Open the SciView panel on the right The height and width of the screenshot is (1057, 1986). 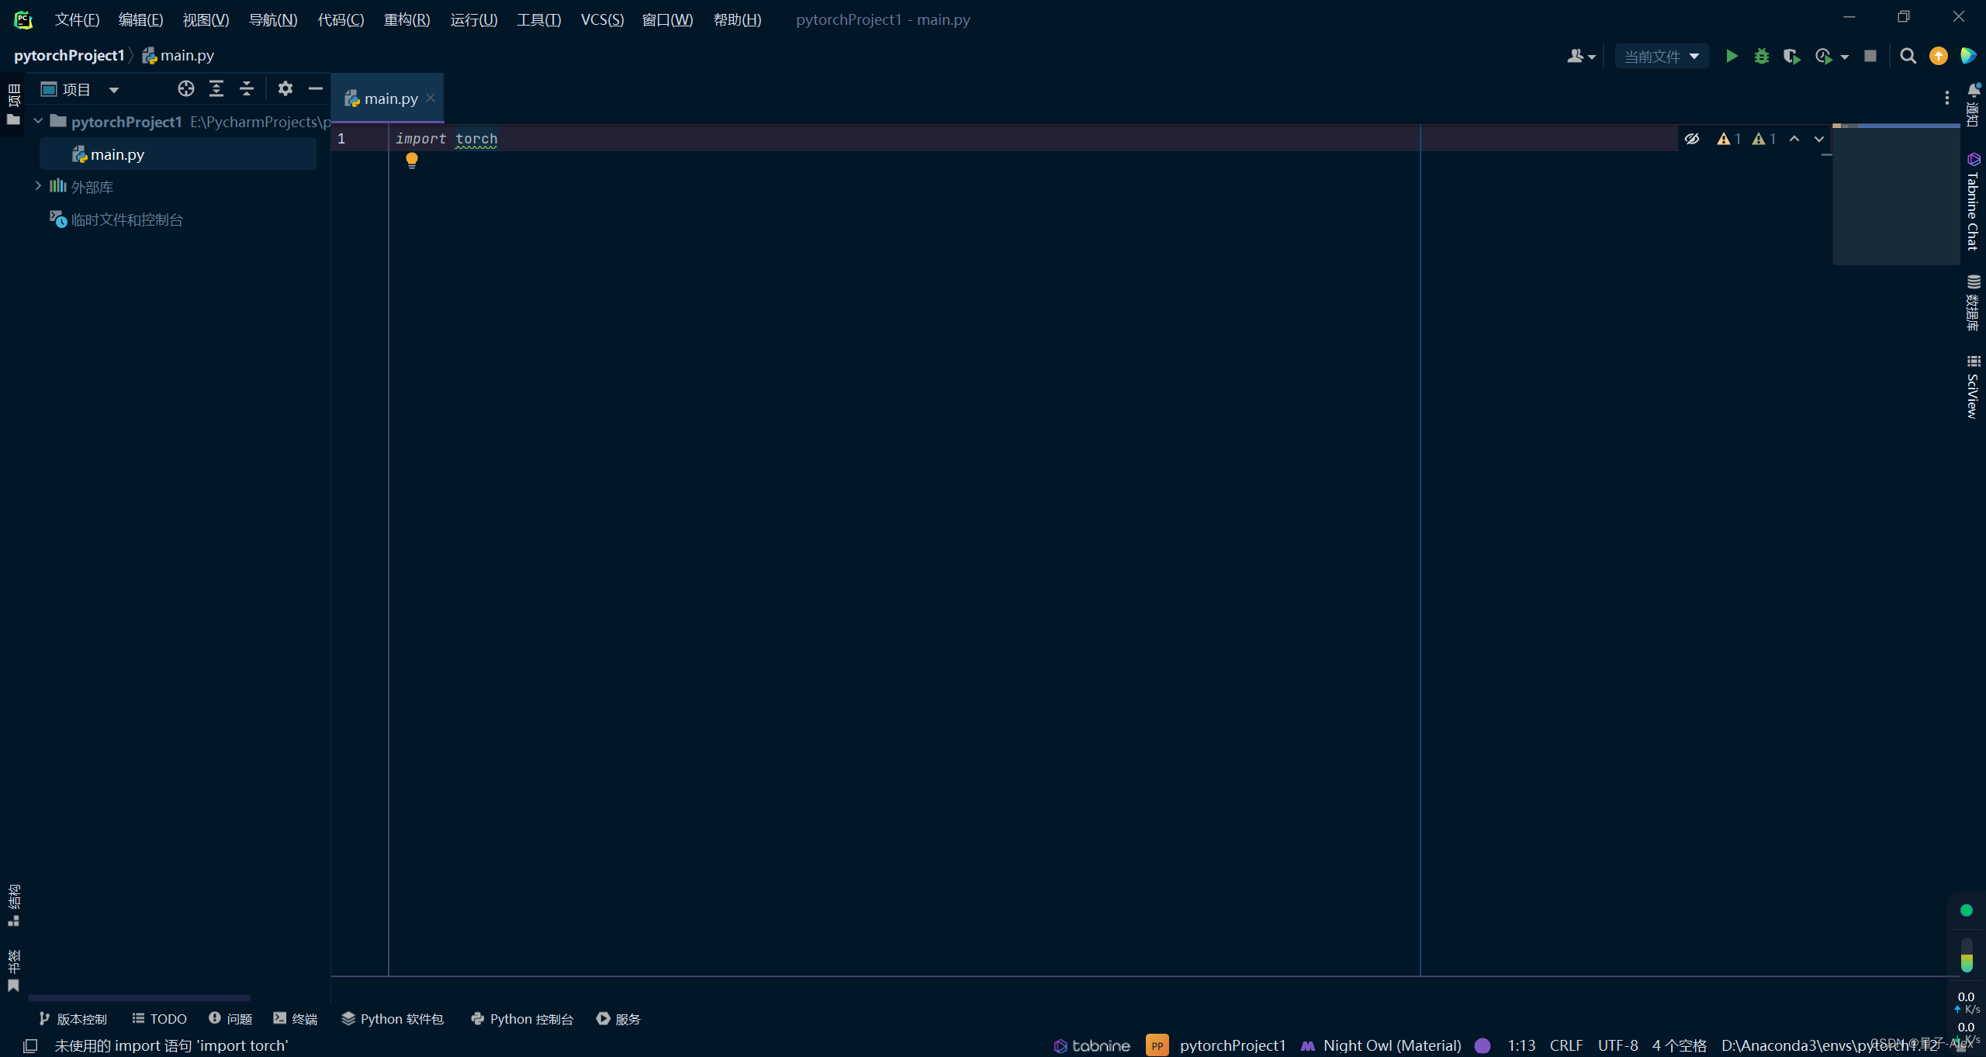pyautogui.click(x=1973, y=388)
